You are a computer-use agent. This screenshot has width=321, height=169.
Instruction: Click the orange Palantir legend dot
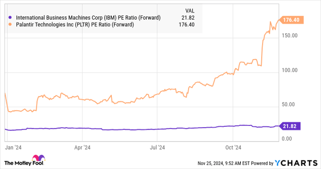point(10,25)
